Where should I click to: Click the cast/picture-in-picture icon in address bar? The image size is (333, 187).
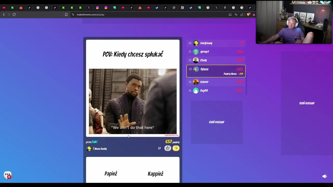click(x=230, y=15)
